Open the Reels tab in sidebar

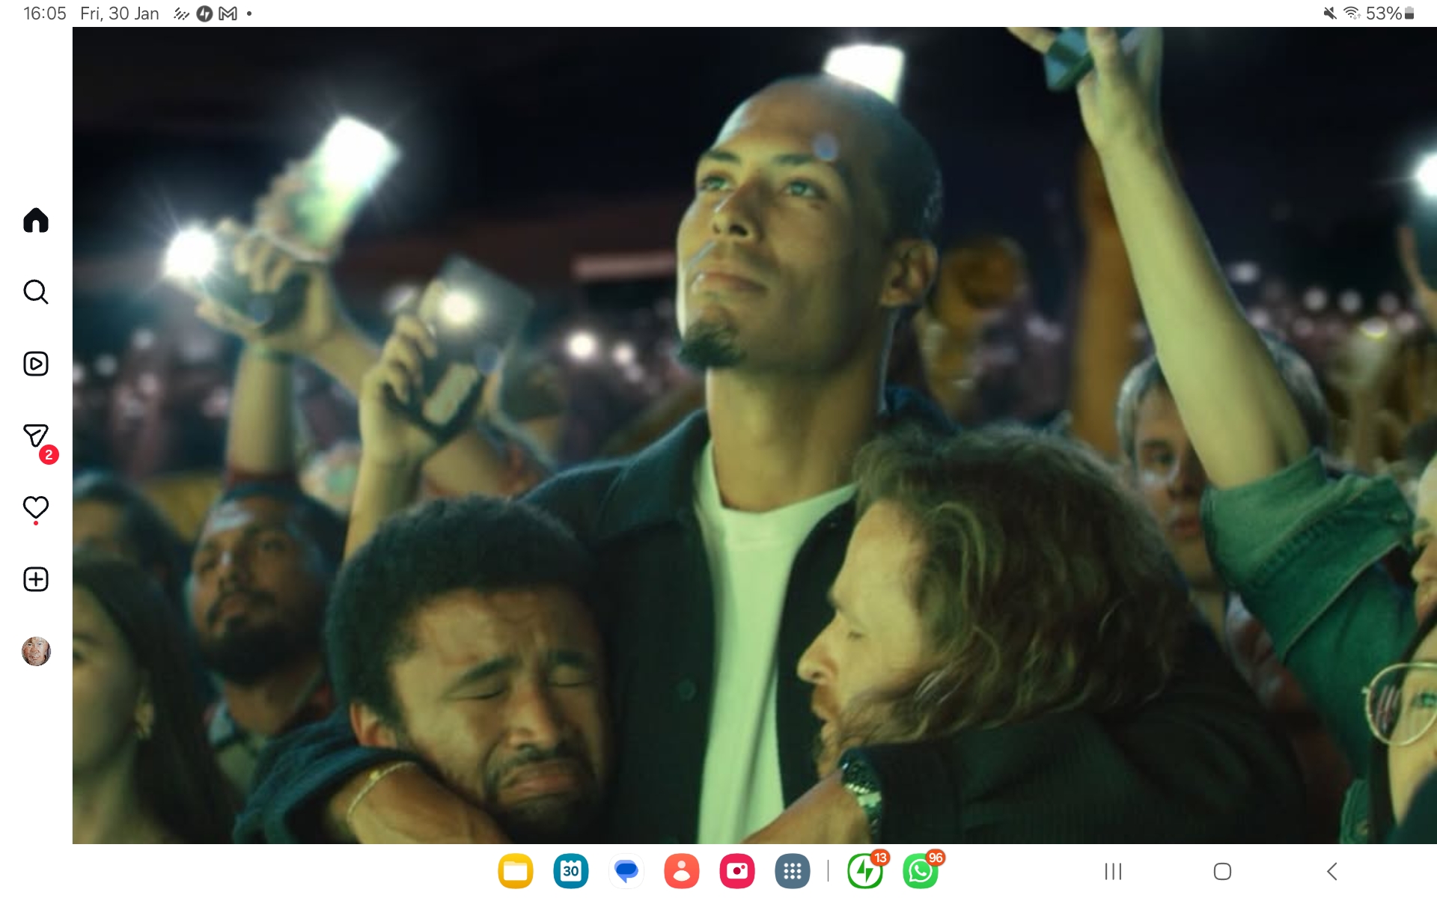click(x=36, y=364)
